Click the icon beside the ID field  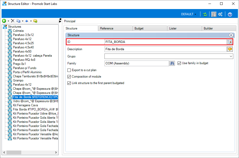pos(230,42)
